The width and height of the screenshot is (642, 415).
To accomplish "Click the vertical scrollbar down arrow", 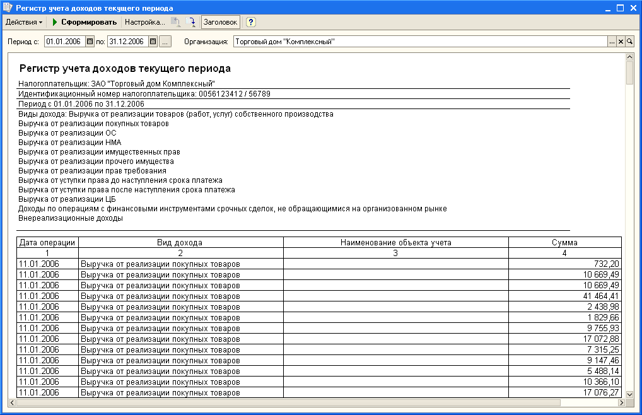I will (x=630, y=395).
